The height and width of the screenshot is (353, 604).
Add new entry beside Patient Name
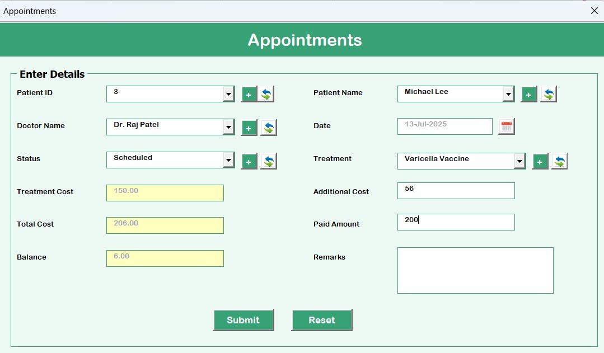tap(529, 95)
